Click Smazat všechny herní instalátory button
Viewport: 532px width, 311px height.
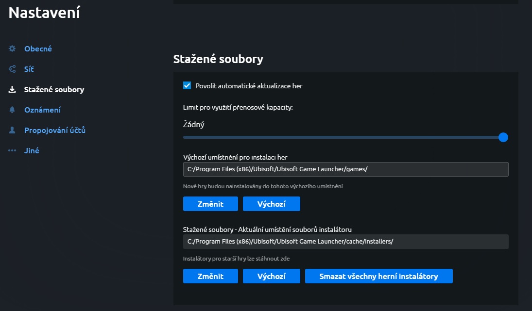(378, 276)
